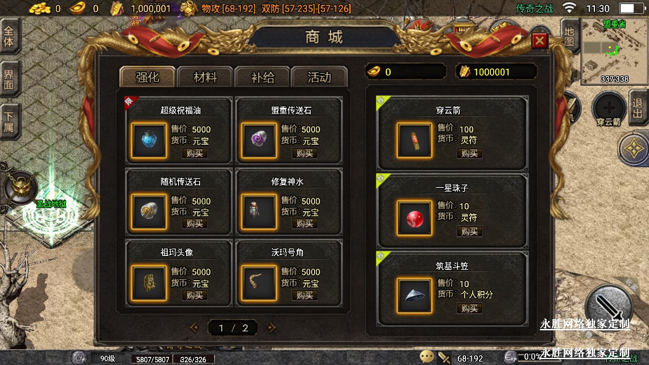Tap the chat bubble icon in bottom bar
This screenshot has height=365, width=649.
click(427, 357)
